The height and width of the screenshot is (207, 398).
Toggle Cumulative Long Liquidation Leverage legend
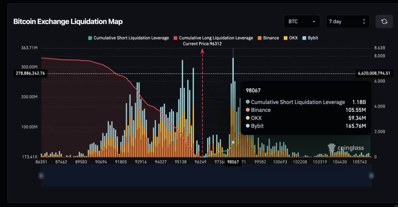tap(213, 38)
